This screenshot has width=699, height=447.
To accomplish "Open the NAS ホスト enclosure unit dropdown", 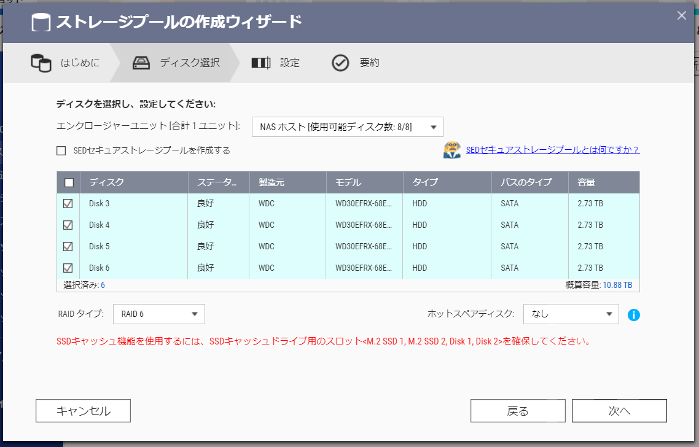I will [x=347, y=127].
